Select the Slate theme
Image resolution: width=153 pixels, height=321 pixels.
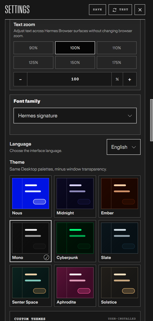click(120, 241)
